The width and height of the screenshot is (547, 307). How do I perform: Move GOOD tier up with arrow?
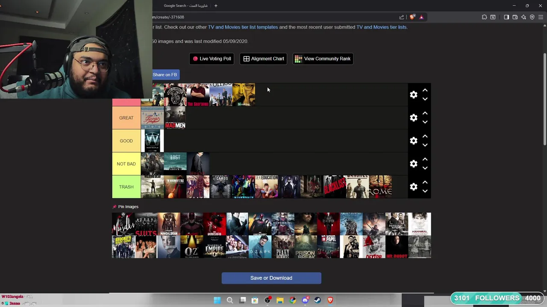(x=425, y=136)
